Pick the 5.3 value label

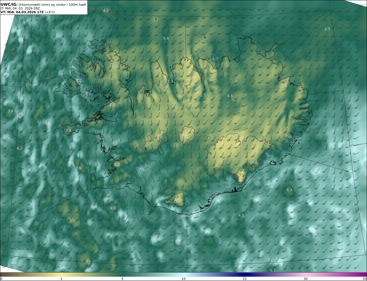[170, 81]
